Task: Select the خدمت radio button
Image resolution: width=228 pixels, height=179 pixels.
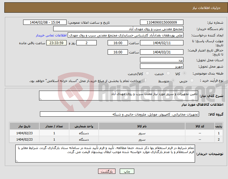Action: coord(168,73)
